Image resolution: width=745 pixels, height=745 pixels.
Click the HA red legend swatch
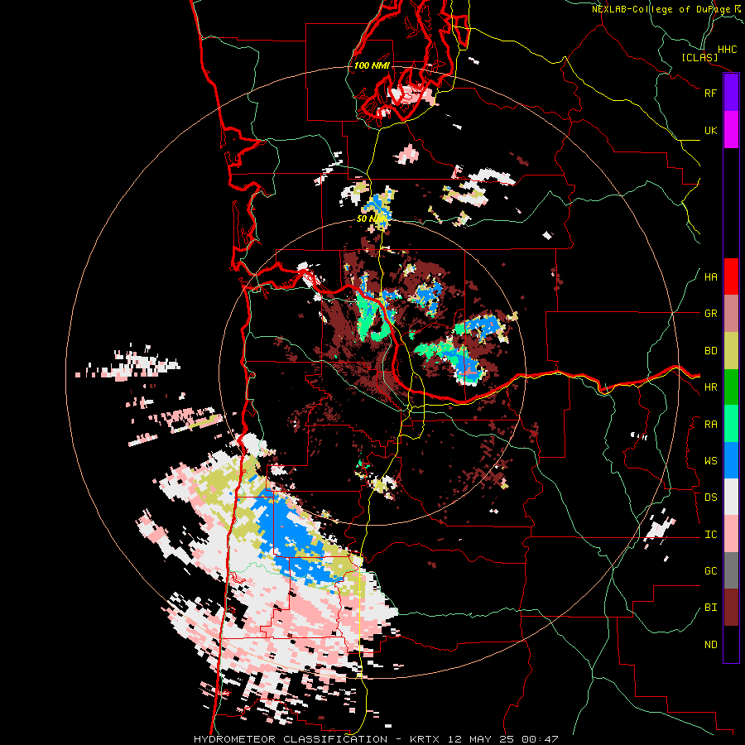731,276
